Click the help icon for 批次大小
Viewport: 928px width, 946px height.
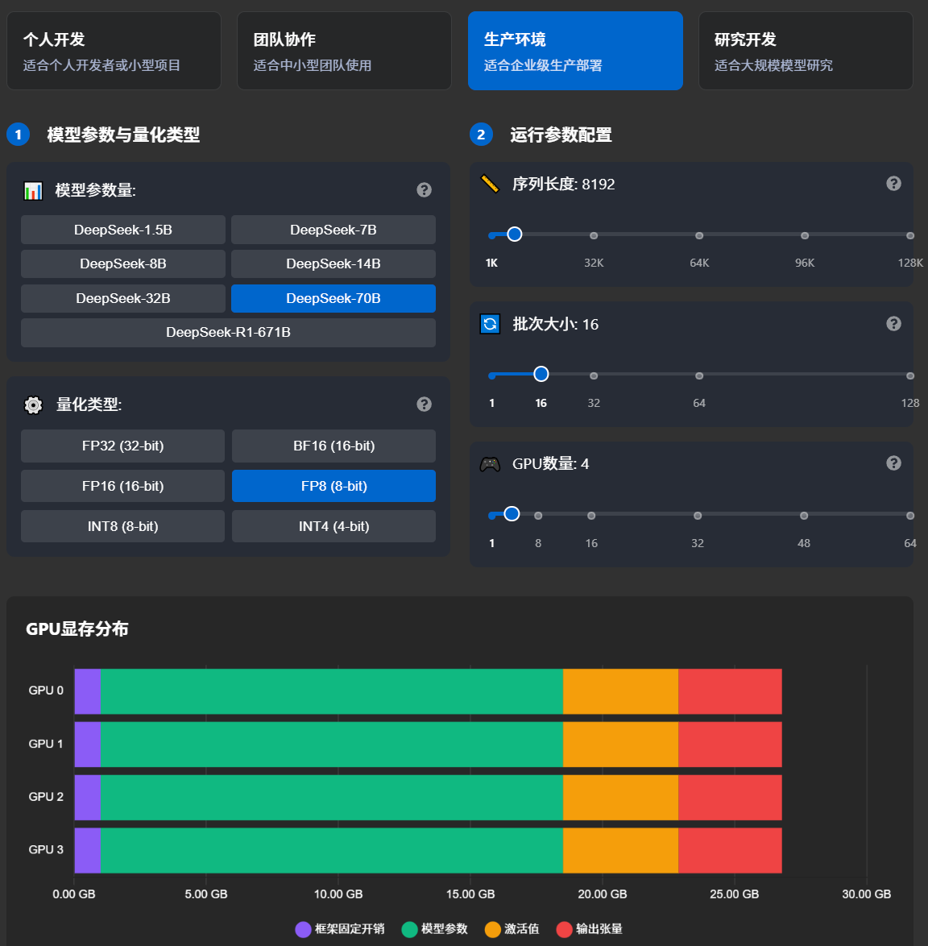pos(893,324)
